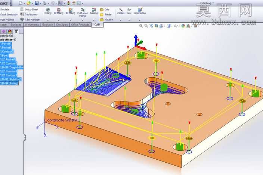Expand the Multi-Axis Milling dropdown arrow
263x175 pixels.
82,20
